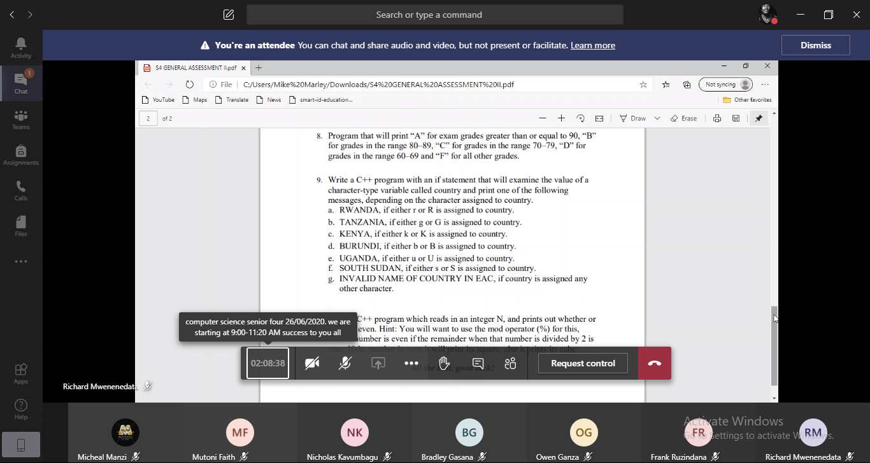
Task: Open a new tab in shared browser
Action: (x=259, y=67)
